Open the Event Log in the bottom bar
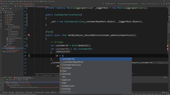The height and width of the screenshot is (95, 170). [165, 92]
